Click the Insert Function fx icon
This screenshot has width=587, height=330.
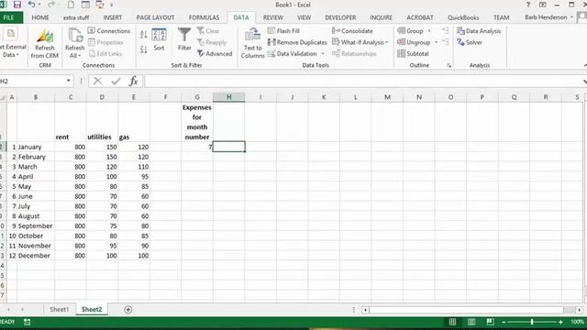click(133, 81)
